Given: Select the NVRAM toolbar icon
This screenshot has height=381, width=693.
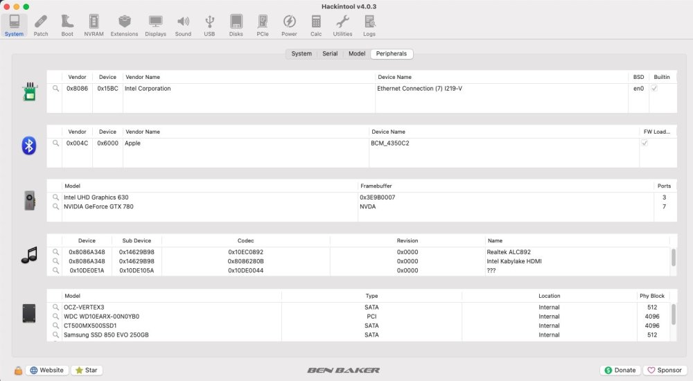Looking at the screenshot, I should point(94,25).
